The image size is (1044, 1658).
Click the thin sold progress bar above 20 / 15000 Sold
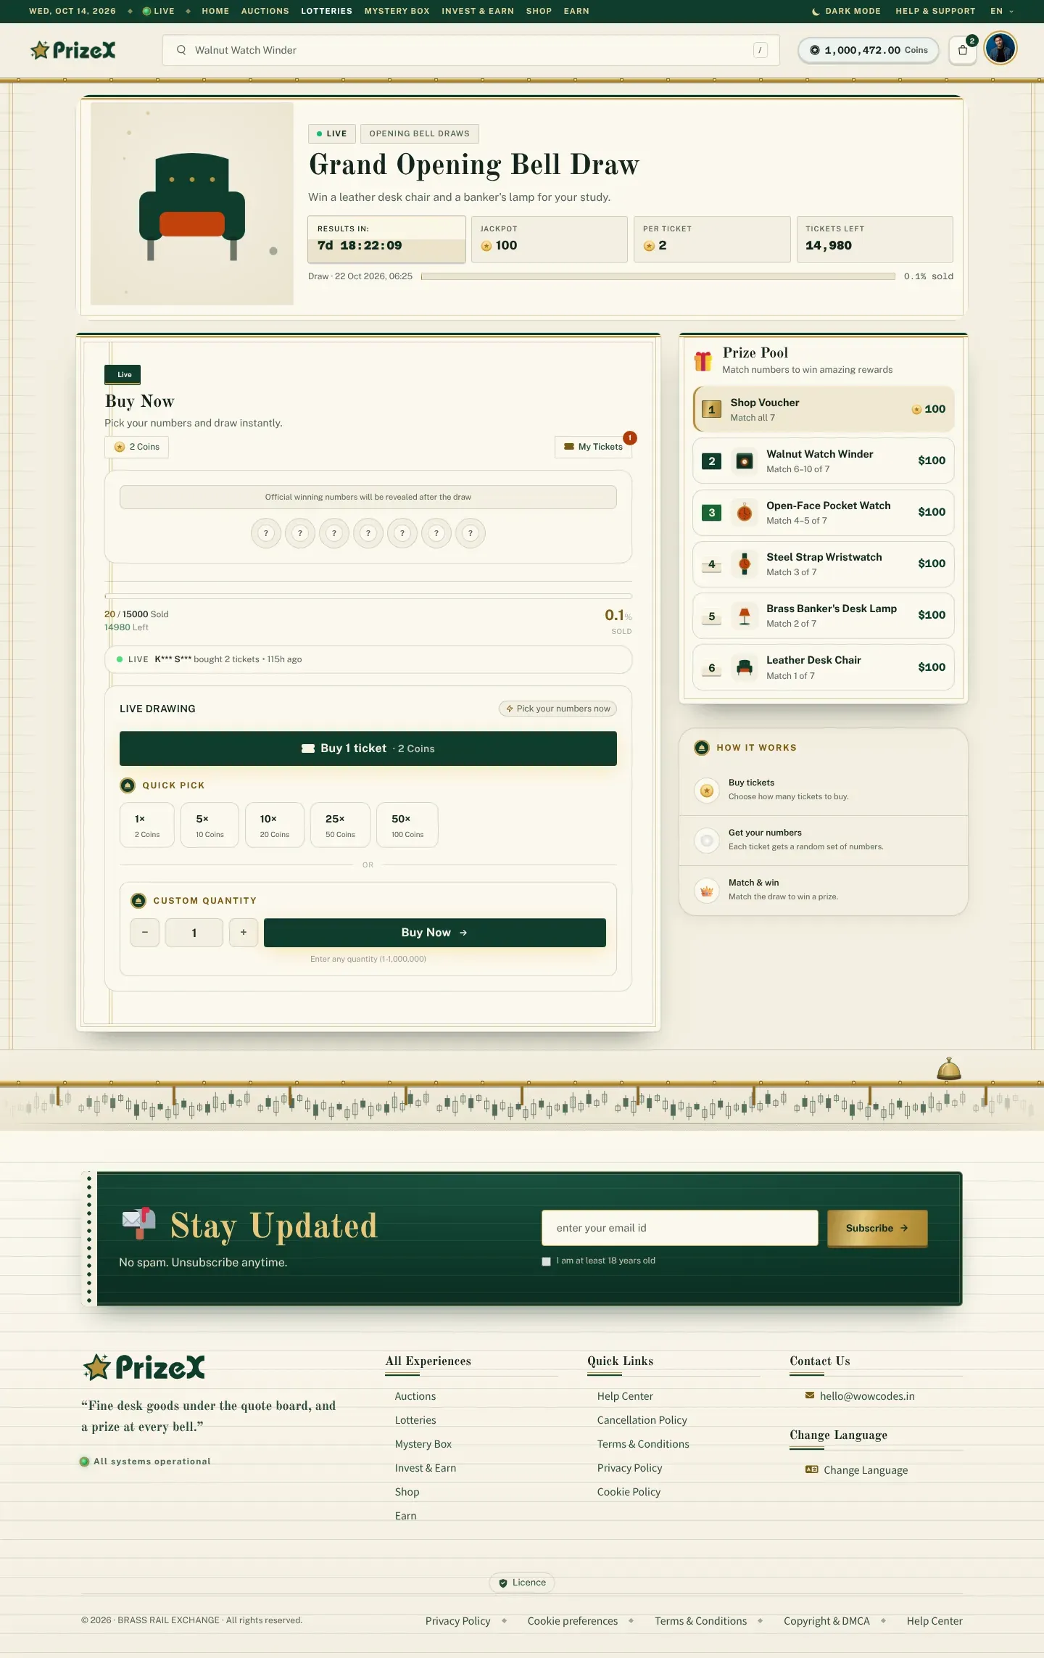(x=368, y=596)
